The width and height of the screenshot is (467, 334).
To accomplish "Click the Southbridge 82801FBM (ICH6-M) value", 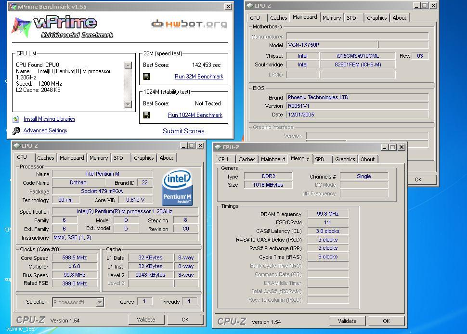I will click(358, 64).
